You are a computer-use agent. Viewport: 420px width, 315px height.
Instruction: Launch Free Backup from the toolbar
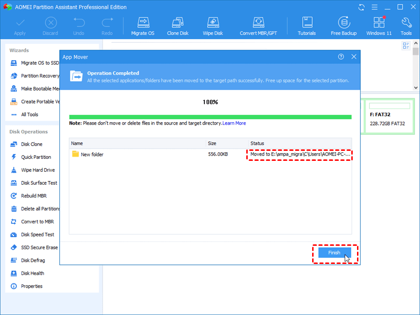click(344, 26)
